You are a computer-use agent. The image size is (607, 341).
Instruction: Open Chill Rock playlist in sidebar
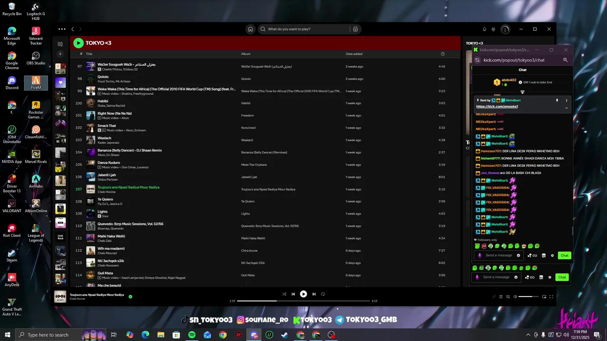tap(60, 237)
